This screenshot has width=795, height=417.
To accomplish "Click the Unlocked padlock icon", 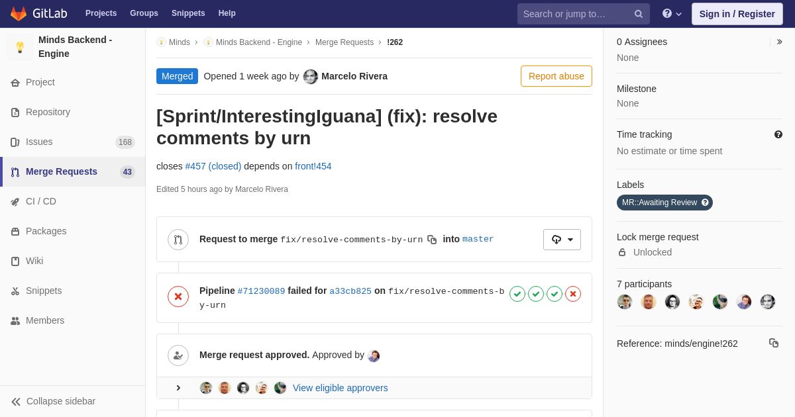I will coord(622,252).
